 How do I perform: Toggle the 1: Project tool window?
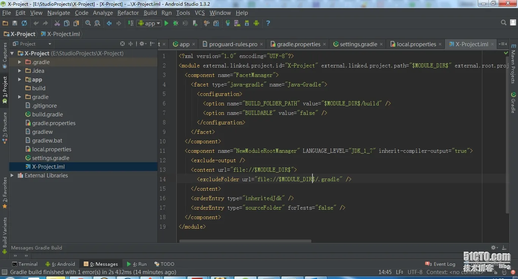[5, 90]
